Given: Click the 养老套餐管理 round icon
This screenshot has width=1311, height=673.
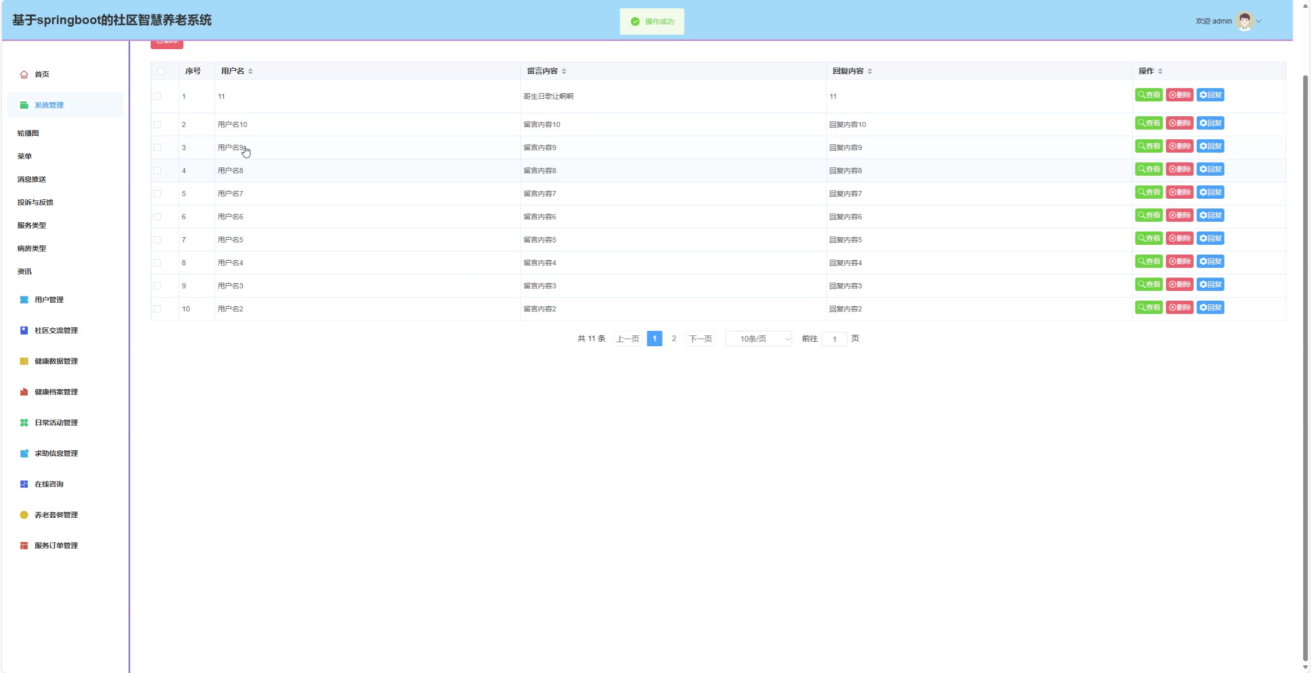Looking at the screenshot, I should tap(24, 515).
